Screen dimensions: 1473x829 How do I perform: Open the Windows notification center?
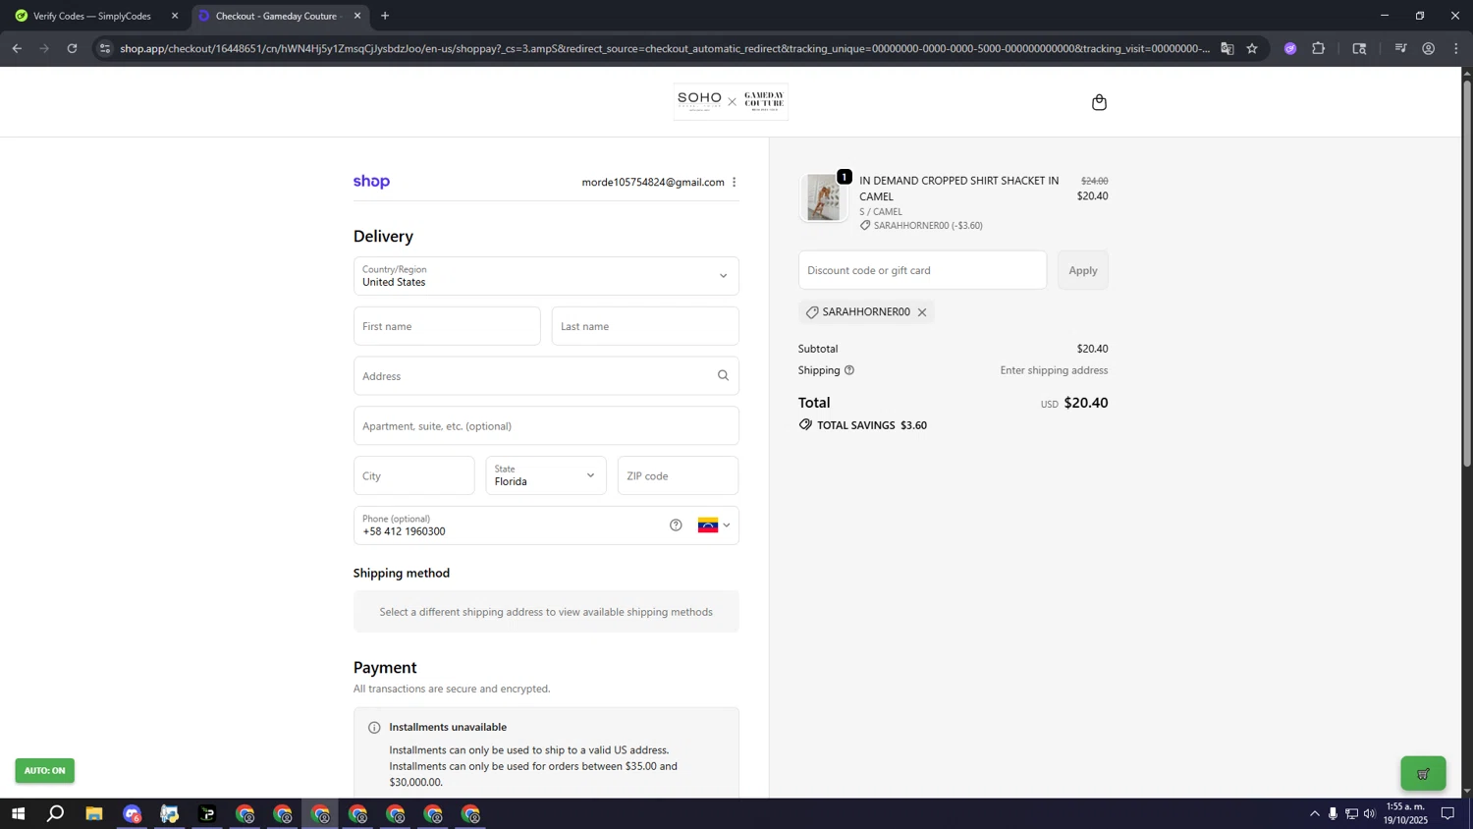1447,814
